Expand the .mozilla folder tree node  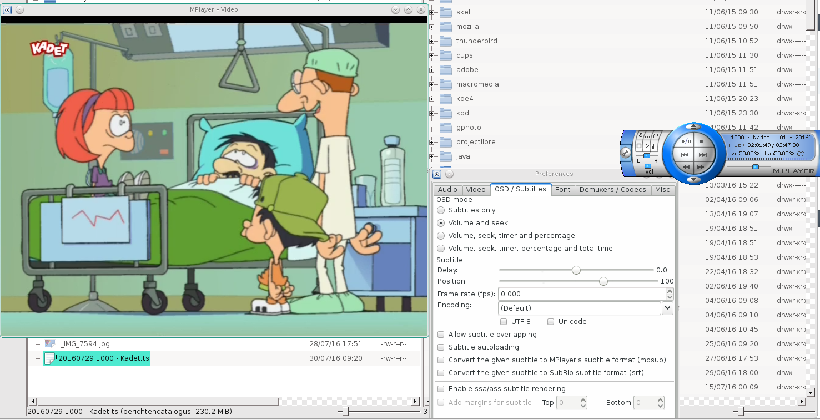pyautogui.click(x=431, y=27)
